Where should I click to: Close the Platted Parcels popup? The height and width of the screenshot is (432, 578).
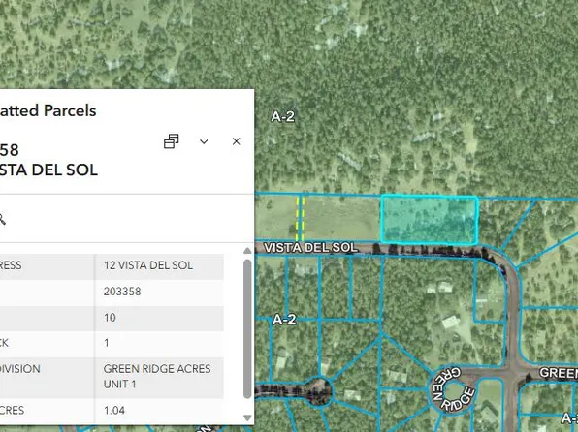[237, 141]
